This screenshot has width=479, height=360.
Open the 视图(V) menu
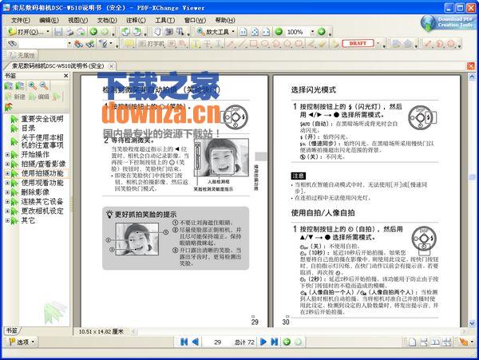tap(78, 20)
